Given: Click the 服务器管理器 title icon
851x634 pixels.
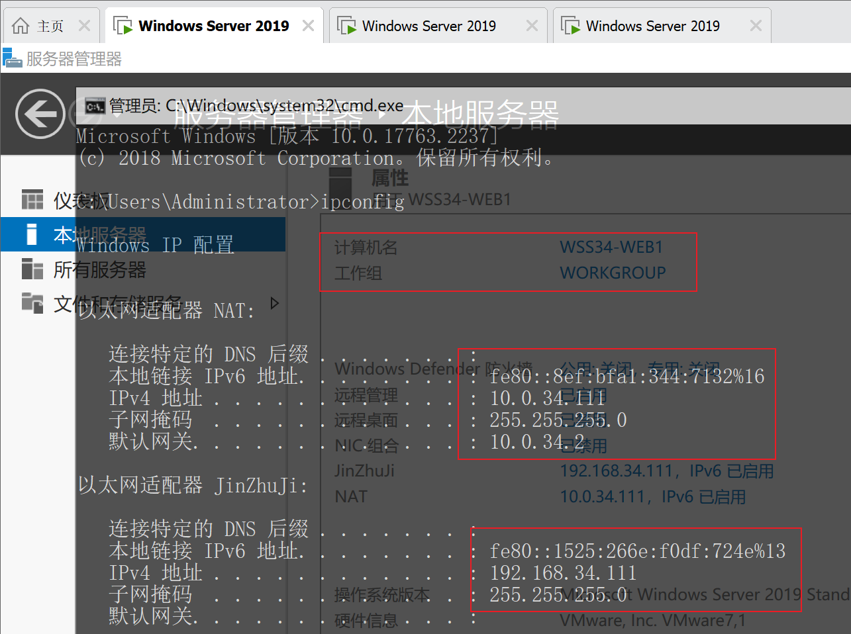Looking at the screenshot, I should tap(12, 58).
